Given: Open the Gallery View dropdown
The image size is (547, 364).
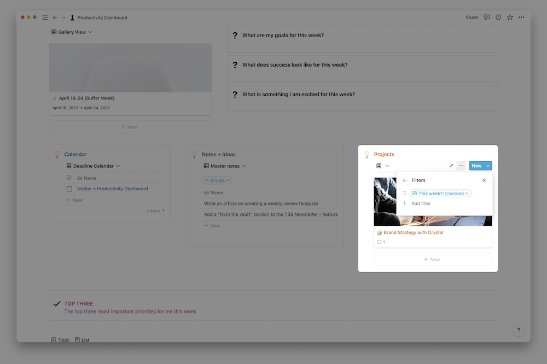Looking at the screenshot, I should (x=72, y=32).
